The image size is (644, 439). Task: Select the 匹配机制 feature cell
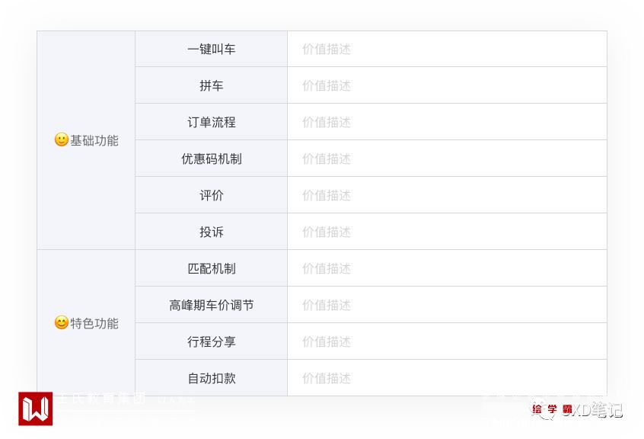(x=212, y=268)
